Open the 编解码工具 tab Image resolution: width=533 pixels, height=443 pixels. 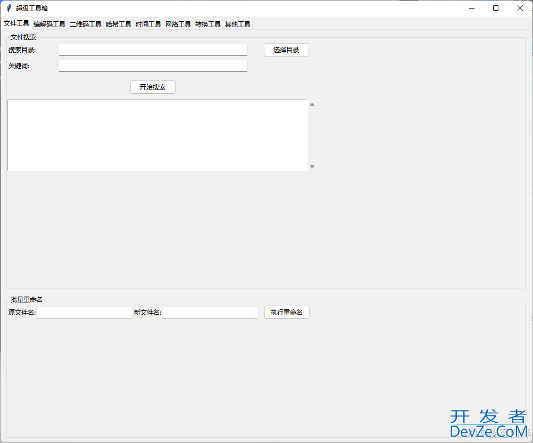49,24
